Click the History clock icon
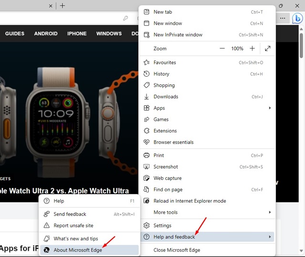The width and height of the screenshot is (305, 257). click(146, 74)
